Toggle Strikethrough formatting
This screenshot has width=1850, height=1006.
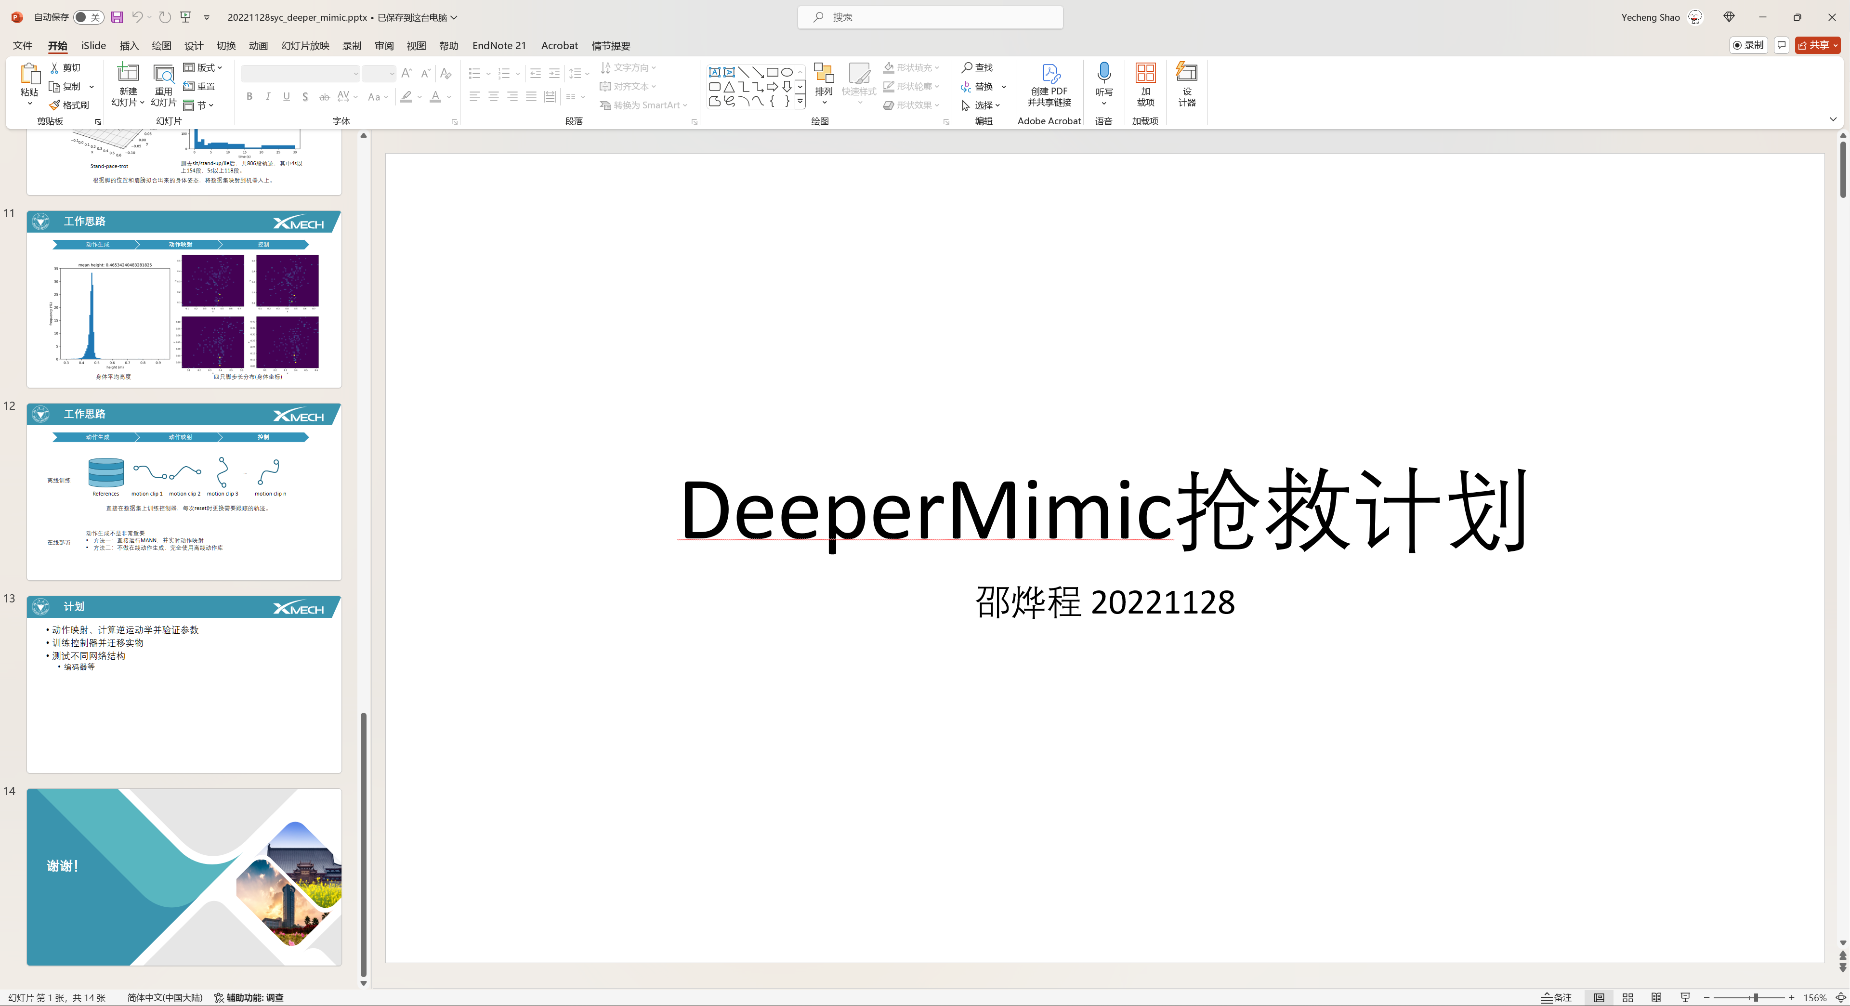pos(325,96)
